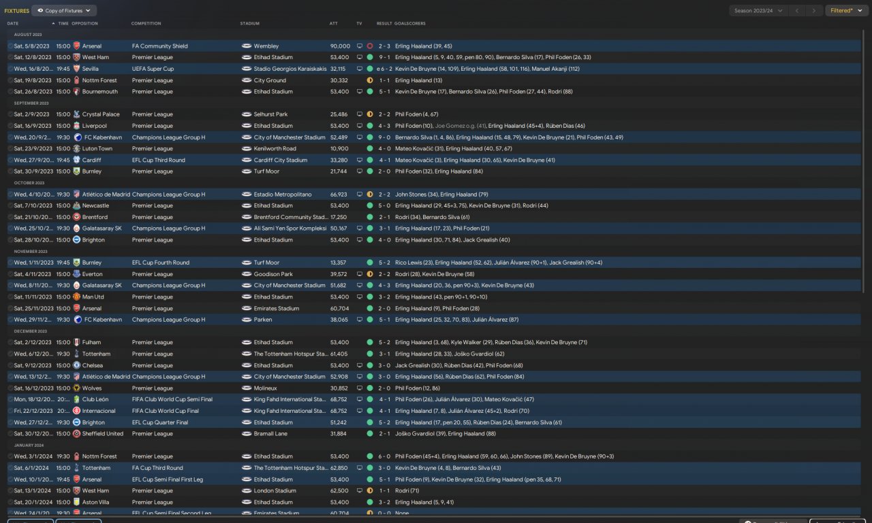872x523 pixels.
Task: Click the Sheffield United club badge
Action: pyautogui.click(x=76, y=434)
